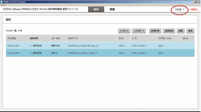
Task: Click the エクスポート button
Action: (139, 31)
